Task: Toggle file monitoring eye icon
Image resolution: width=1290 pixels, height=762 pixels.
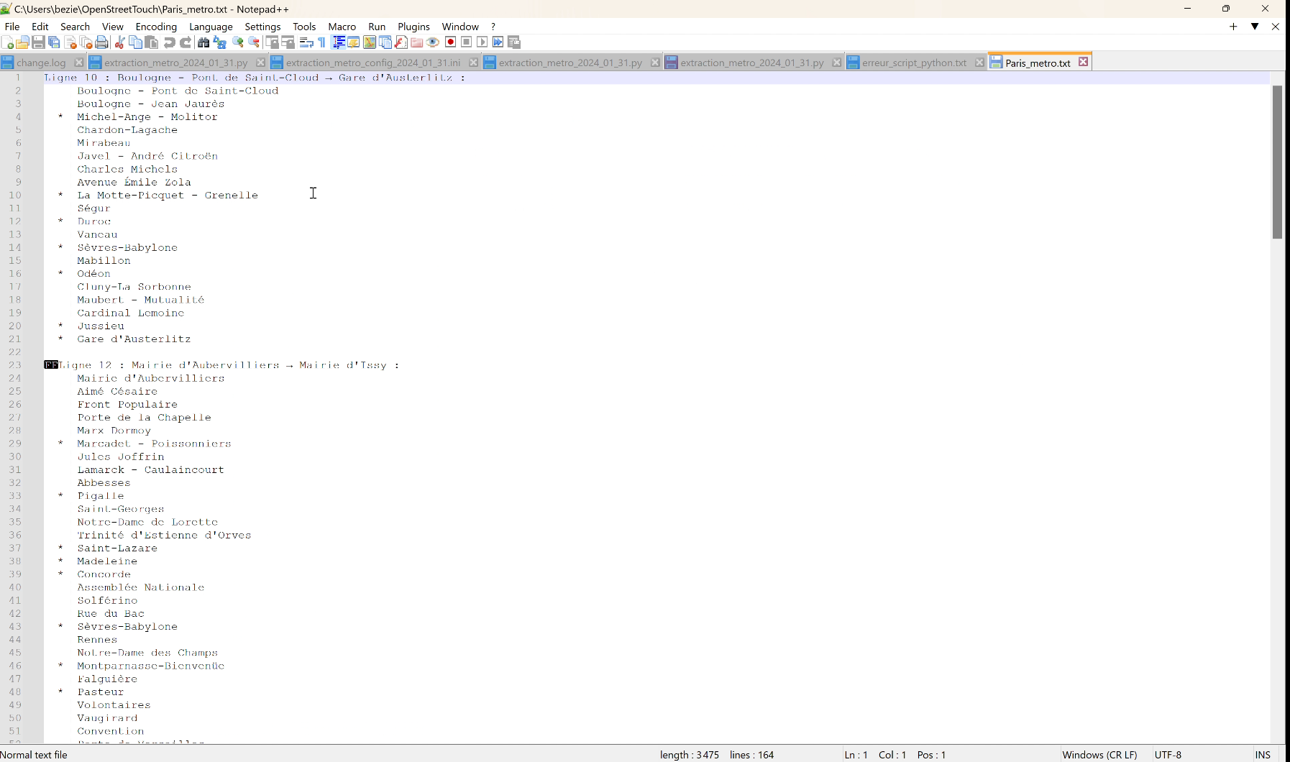Action: 433,42
